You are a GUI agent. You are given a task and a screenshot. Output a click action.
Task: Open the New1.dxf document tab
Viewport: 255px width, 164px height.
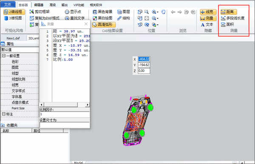coord(13,38)
